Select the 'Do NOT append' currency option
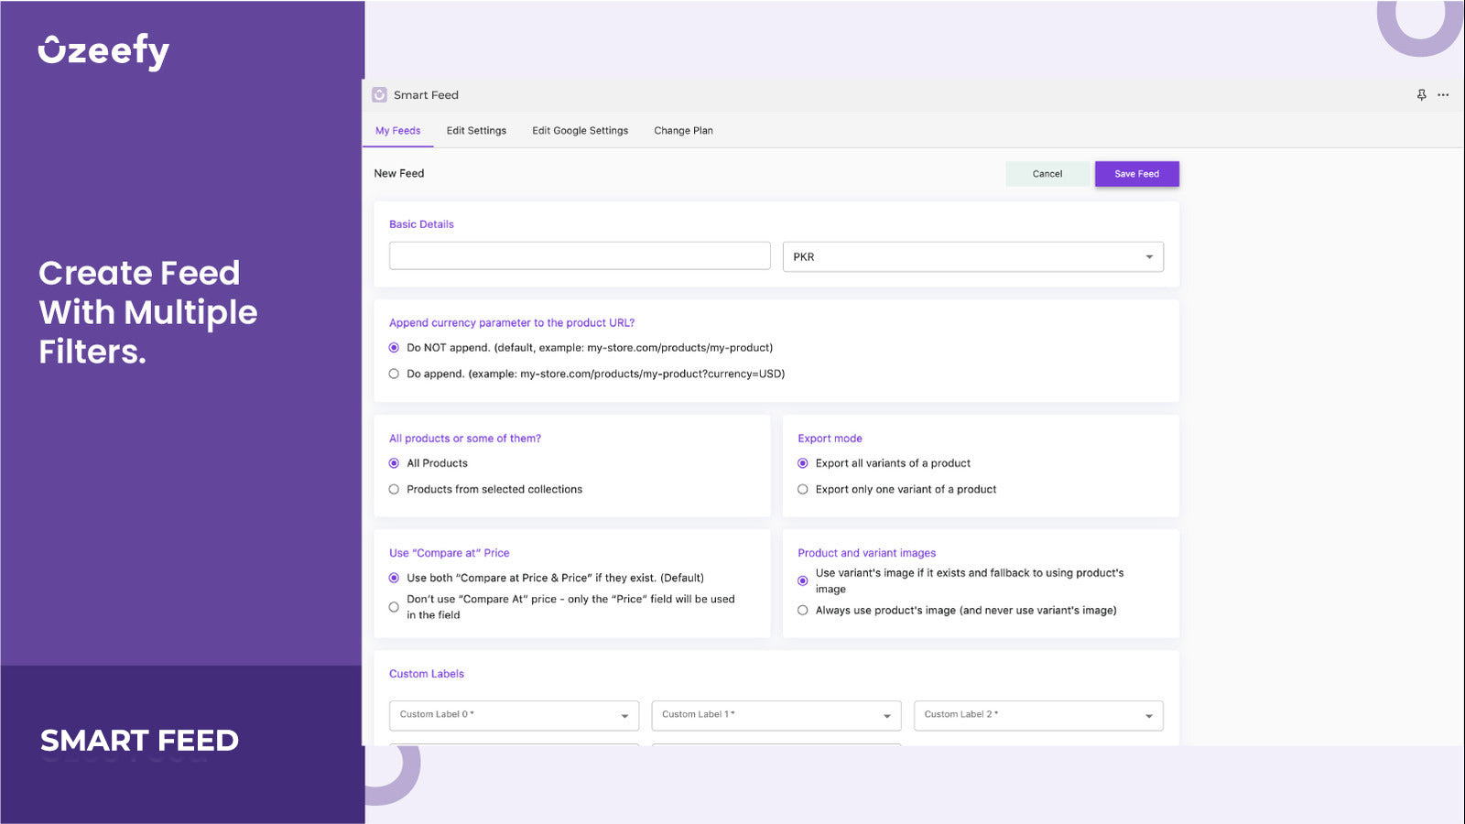The image size is (1465, 824). [x=394, y=348]
